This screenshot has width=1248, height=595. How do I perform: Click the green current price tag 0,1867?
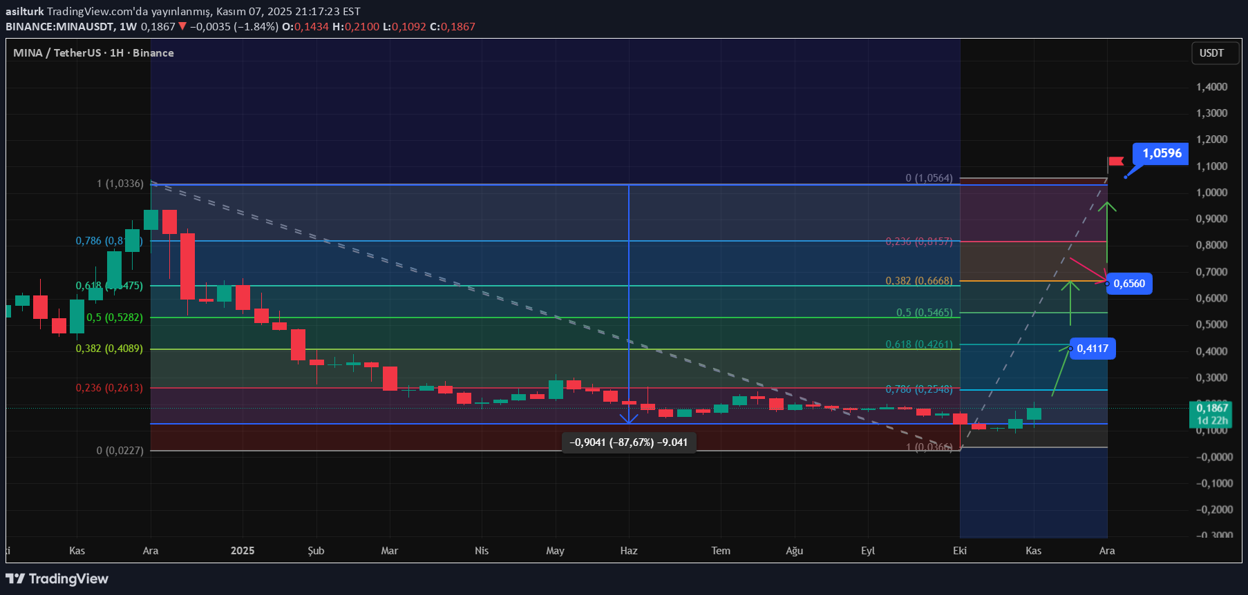coord(1212,413)
